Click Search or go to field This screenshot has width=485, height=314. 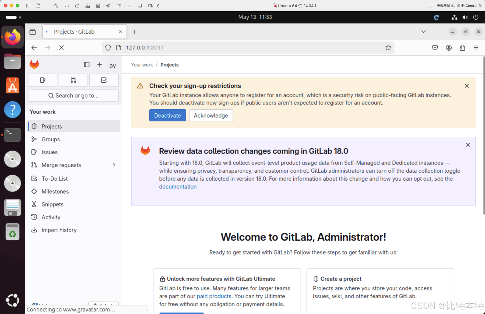(x=73, y=96)
